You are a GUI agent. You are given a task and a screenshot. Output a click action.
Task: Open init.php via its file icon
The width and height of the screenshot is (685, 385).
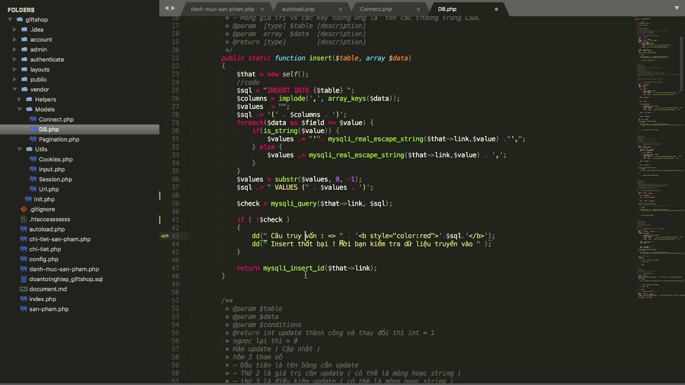[28, 199]
